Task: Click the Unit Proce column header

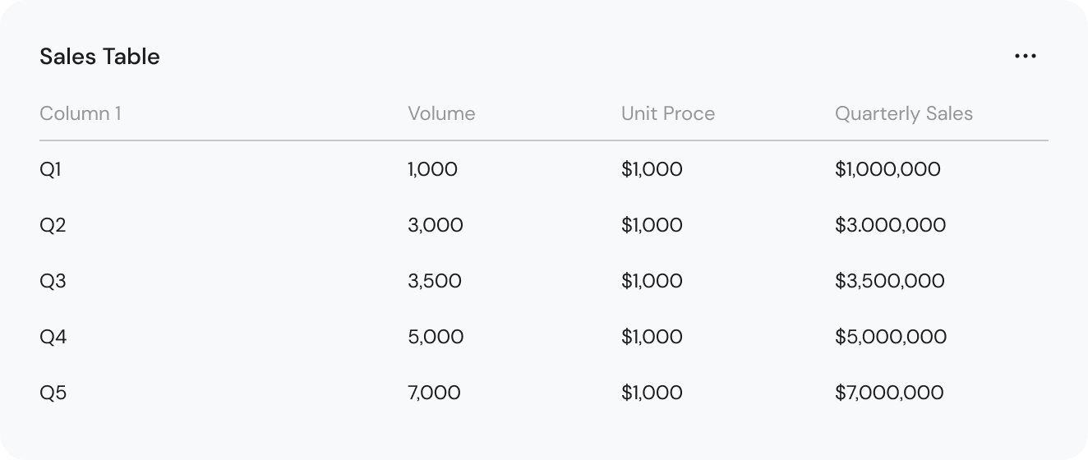Action: (x=668, y=113)
